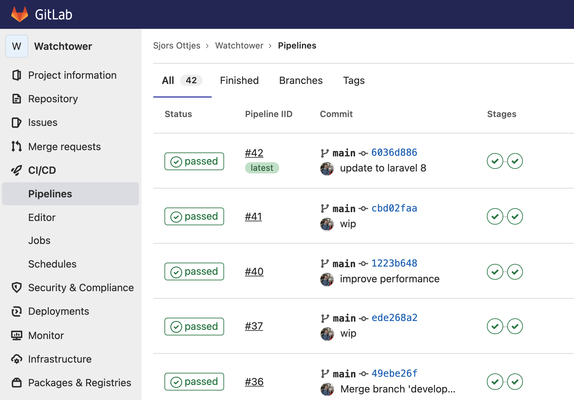Open pipeline #40 link
Viewport: 574px width, 400px height.
coord(254,271)
